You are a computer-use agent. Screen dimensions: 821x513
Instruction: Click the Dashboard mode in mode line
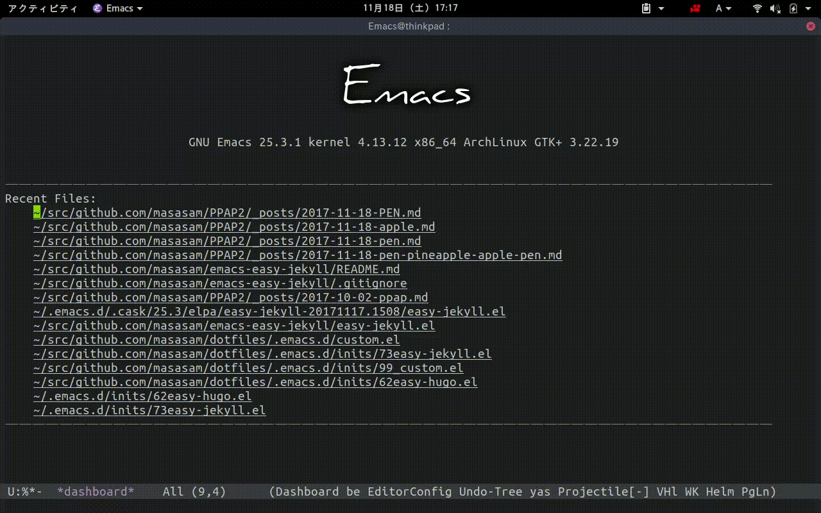[x=307, y=492]
